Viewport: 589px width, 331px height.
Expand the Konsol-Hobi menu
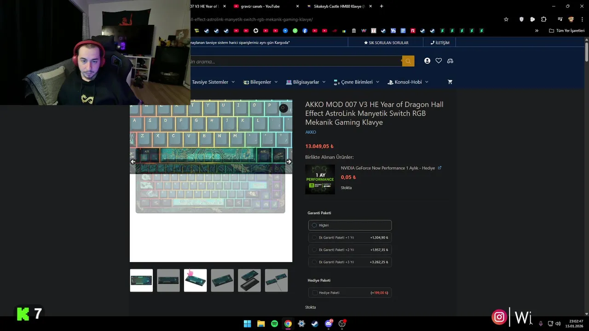(x=408, y=82)
